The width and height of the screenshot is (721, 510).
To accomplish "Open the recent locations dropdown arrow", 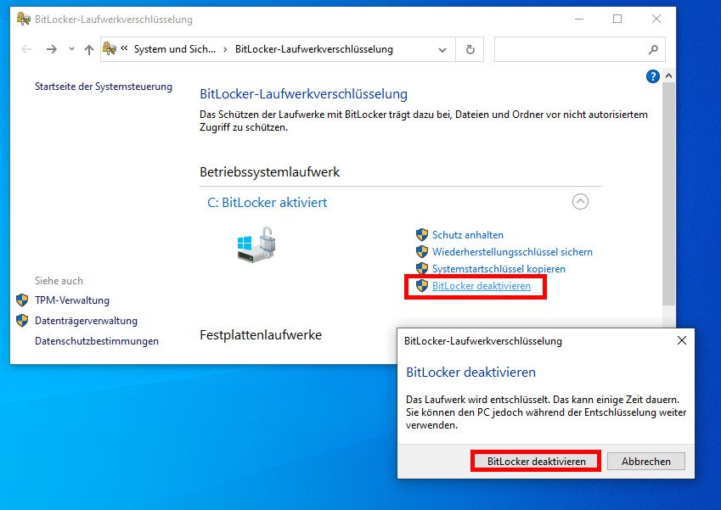I will point(71,48).
